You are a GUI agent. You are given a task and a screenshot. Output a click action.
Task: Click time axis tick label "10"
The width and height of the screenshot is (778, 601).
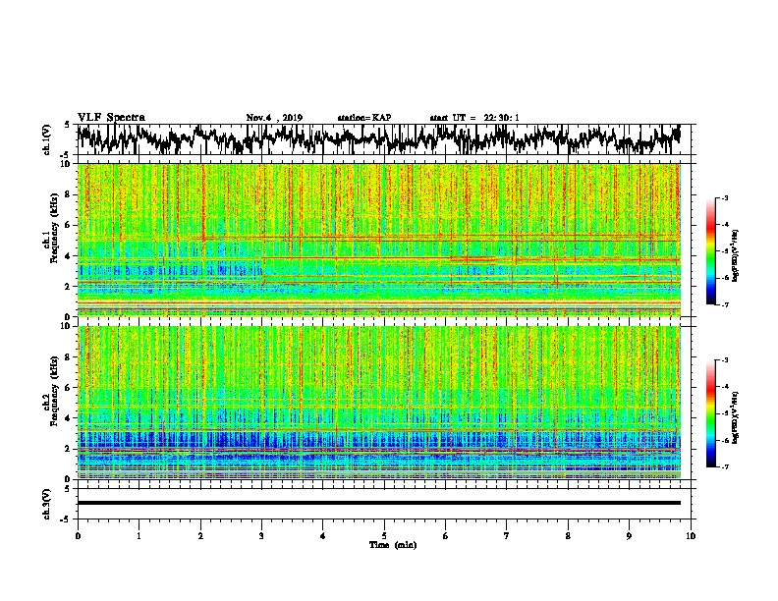pyautogui.click(x=691, y=536)
